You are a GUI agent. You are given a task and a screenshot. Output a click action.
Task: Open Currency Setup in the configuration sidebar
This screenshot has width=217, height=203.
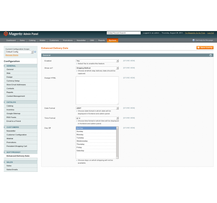pyautogui.click(x=13, y=81)
